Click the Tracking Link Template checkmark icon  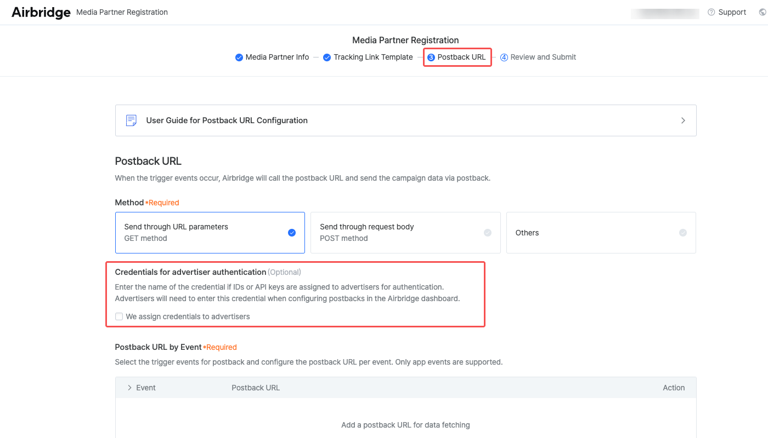click(327, 57)
